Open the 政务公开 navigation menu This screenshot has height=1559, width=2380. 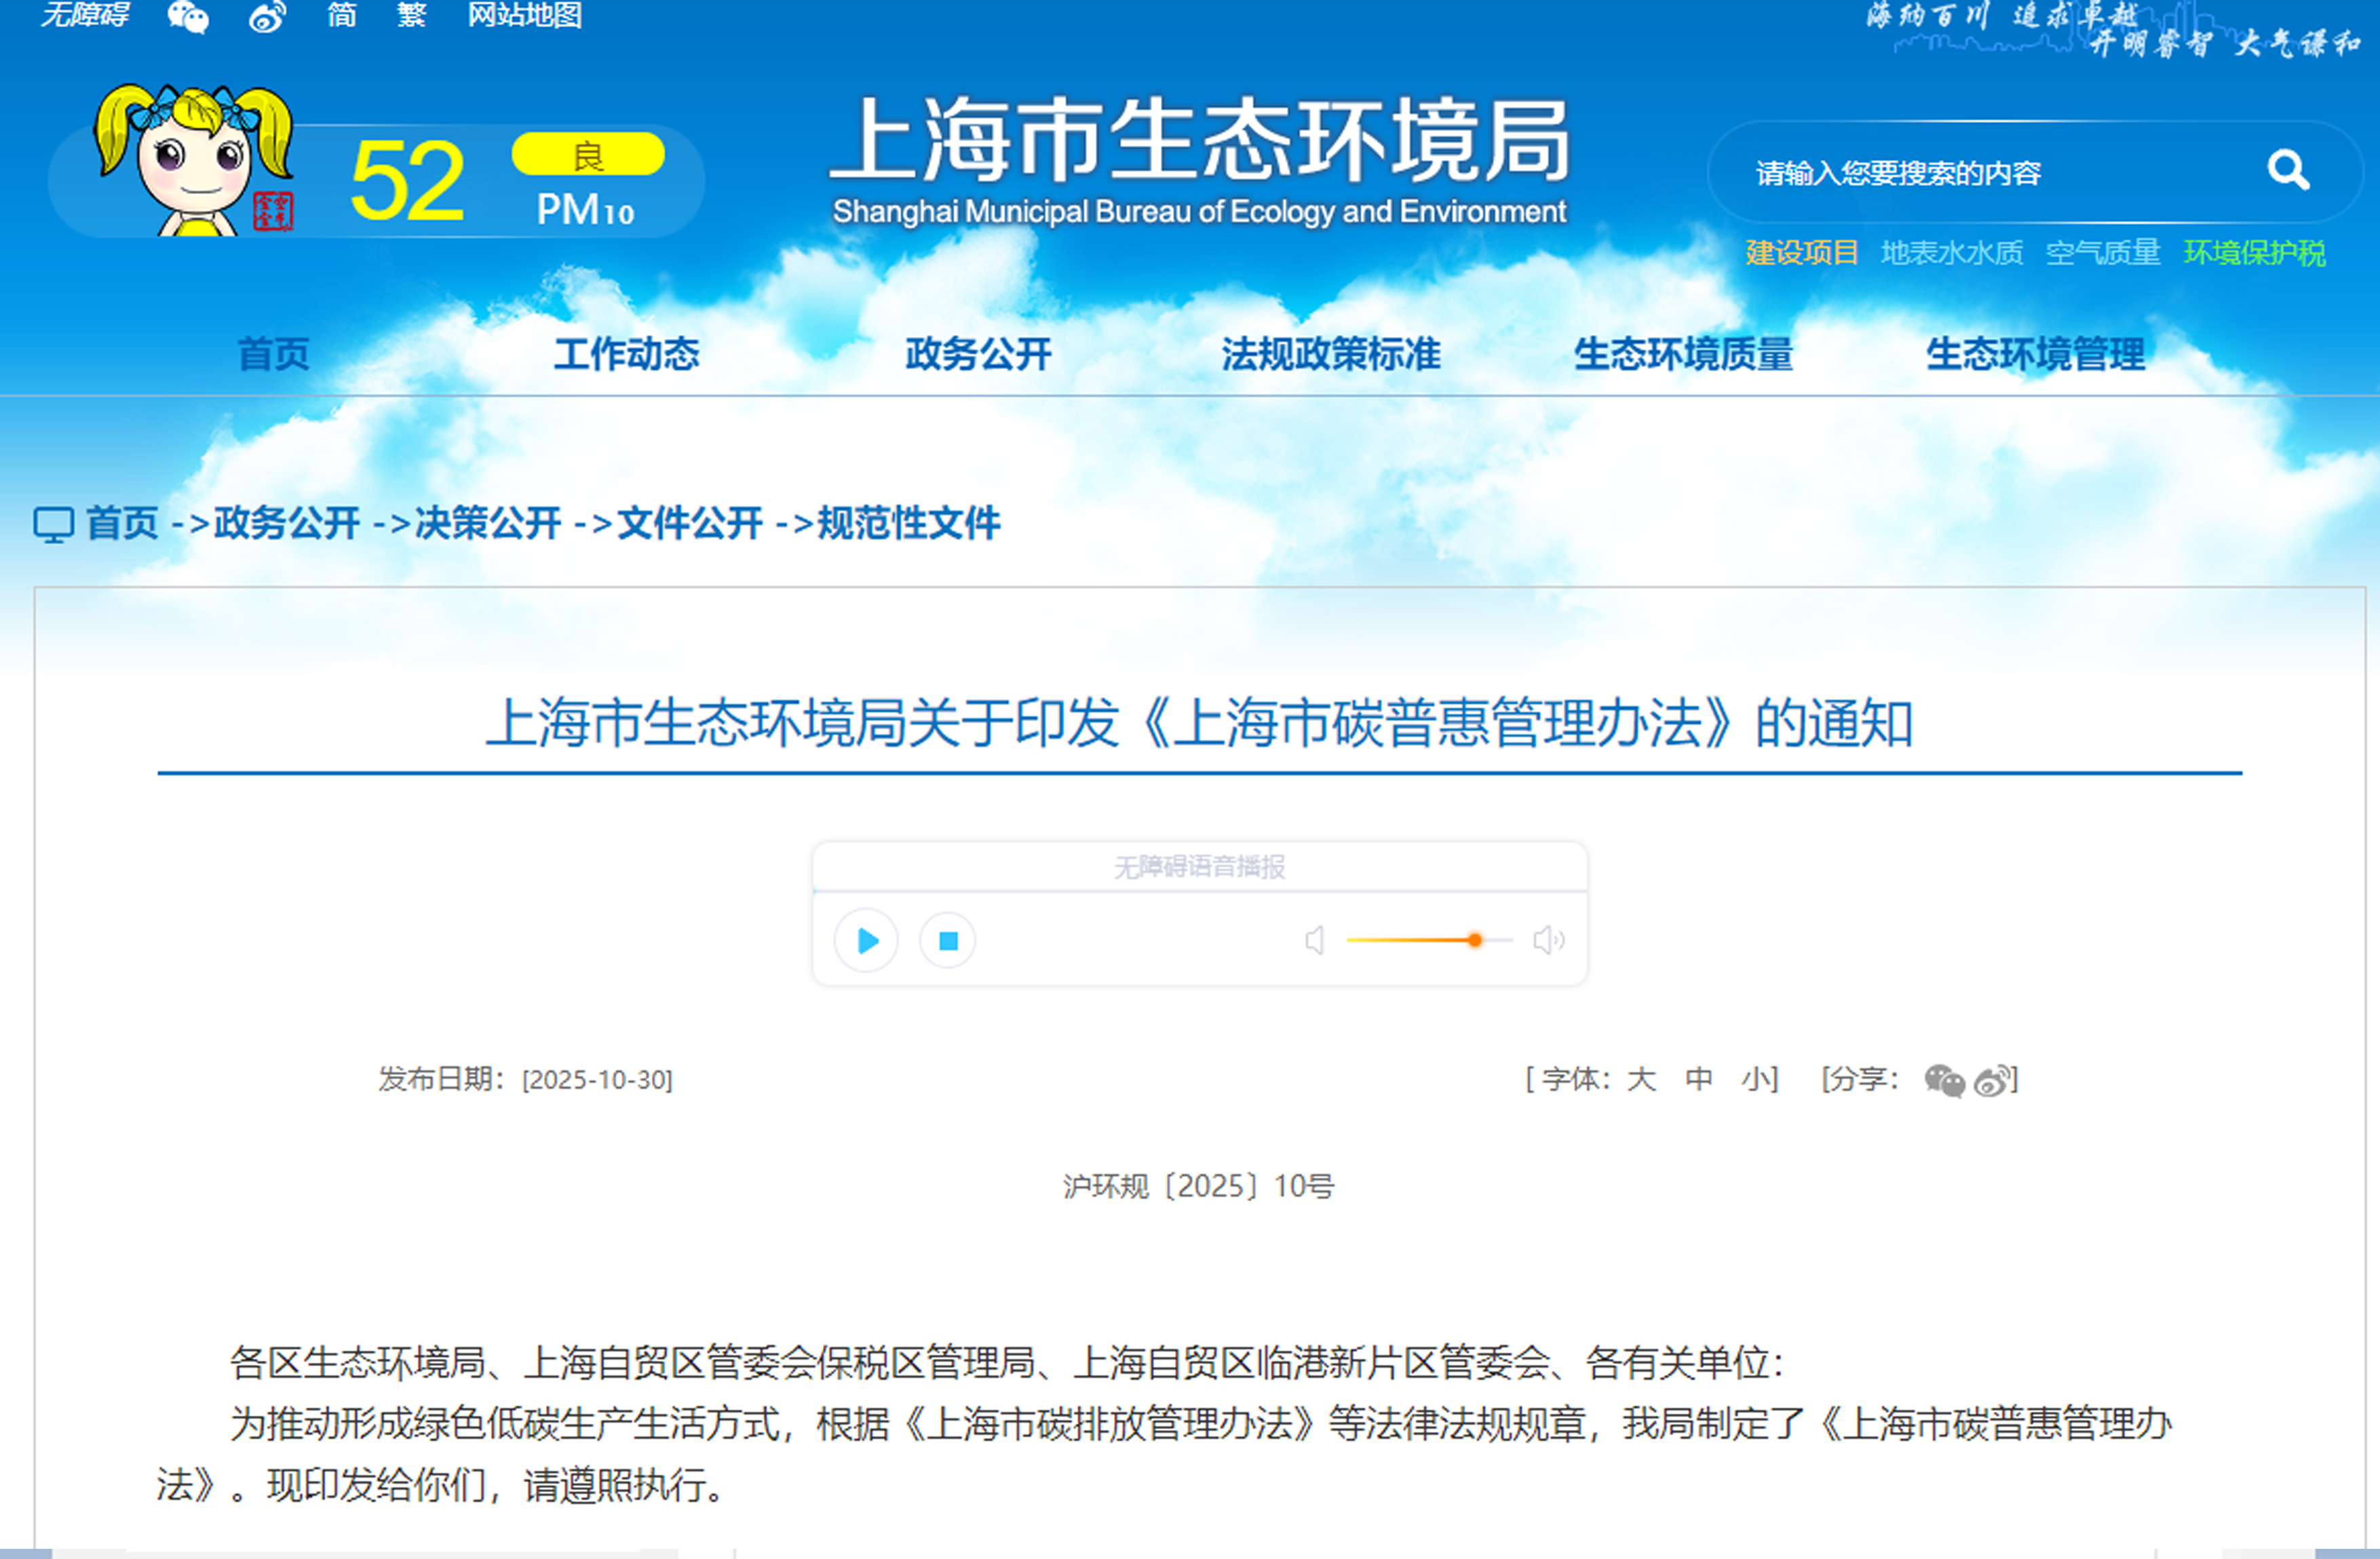978,354
